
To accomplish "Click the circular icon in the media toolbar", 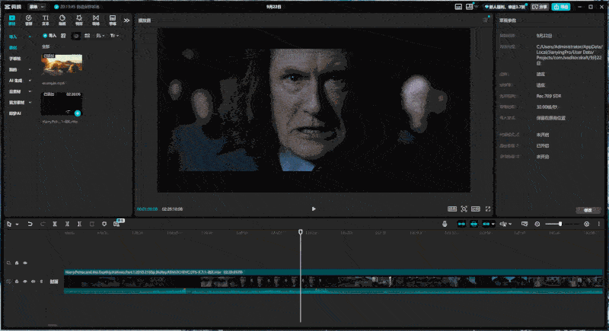I will click(76, 36).
